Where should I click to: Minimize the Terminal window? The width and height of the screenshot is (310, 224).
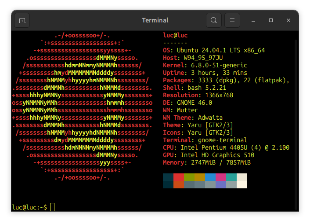(253, 20)
